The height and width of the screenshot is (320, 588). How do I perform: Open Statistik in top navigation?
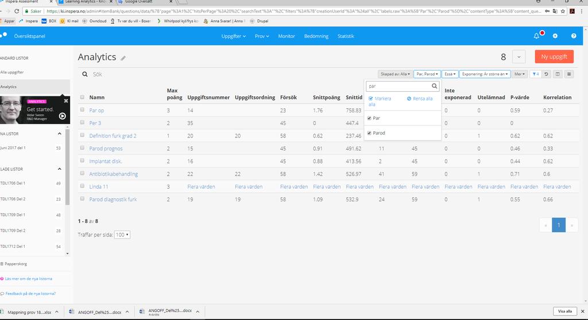click(x=346, y=36)
